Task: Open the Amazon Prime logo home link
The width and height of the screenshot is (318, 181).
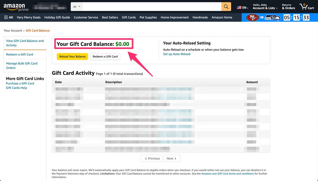Action: click(16, 7)
